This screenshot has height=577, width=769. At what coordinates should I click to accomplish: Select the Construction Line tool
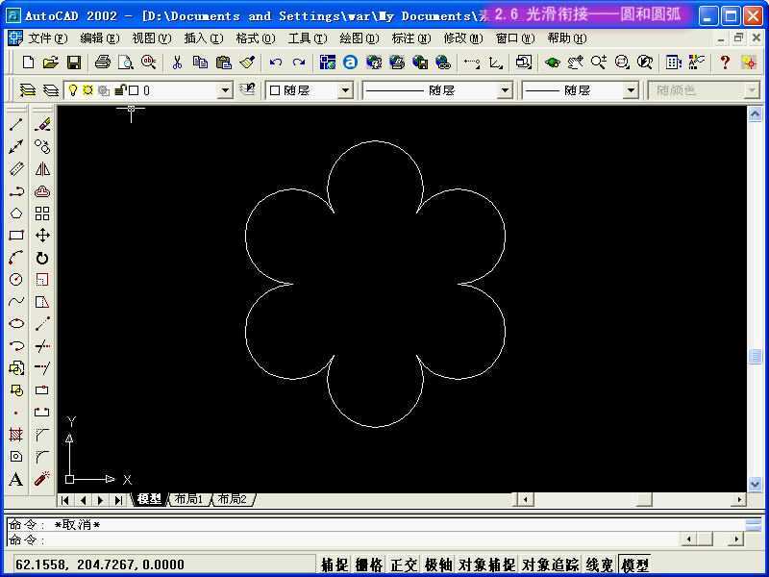16,146
